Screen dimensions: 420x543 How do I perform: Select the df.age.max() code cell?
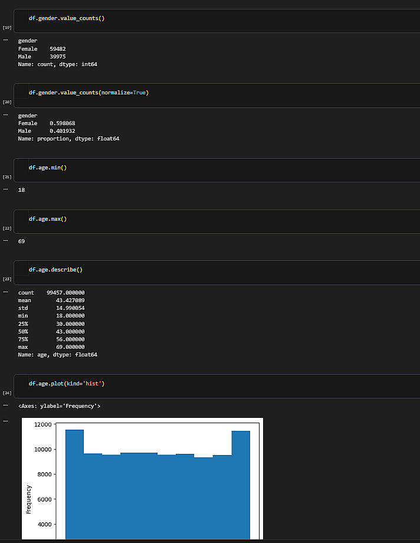[216, 222]
